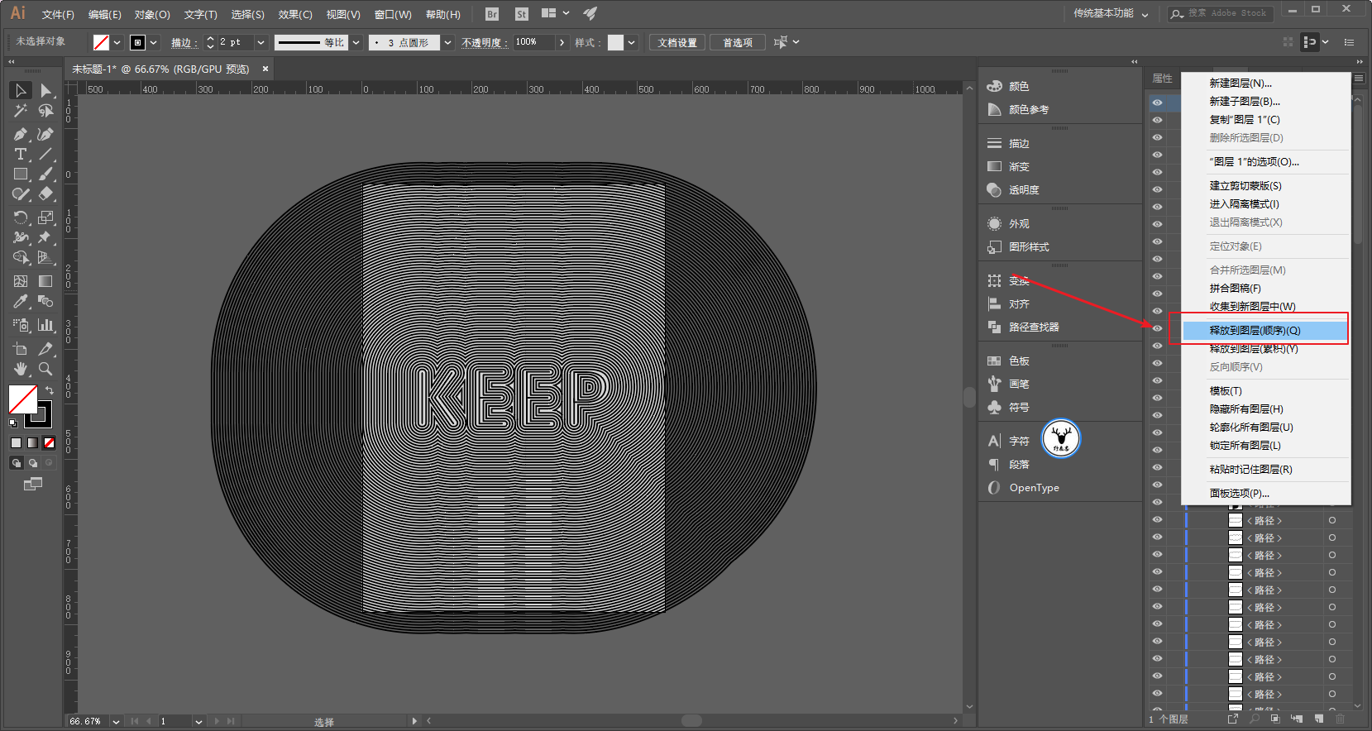Set paint mode to None

49,443
